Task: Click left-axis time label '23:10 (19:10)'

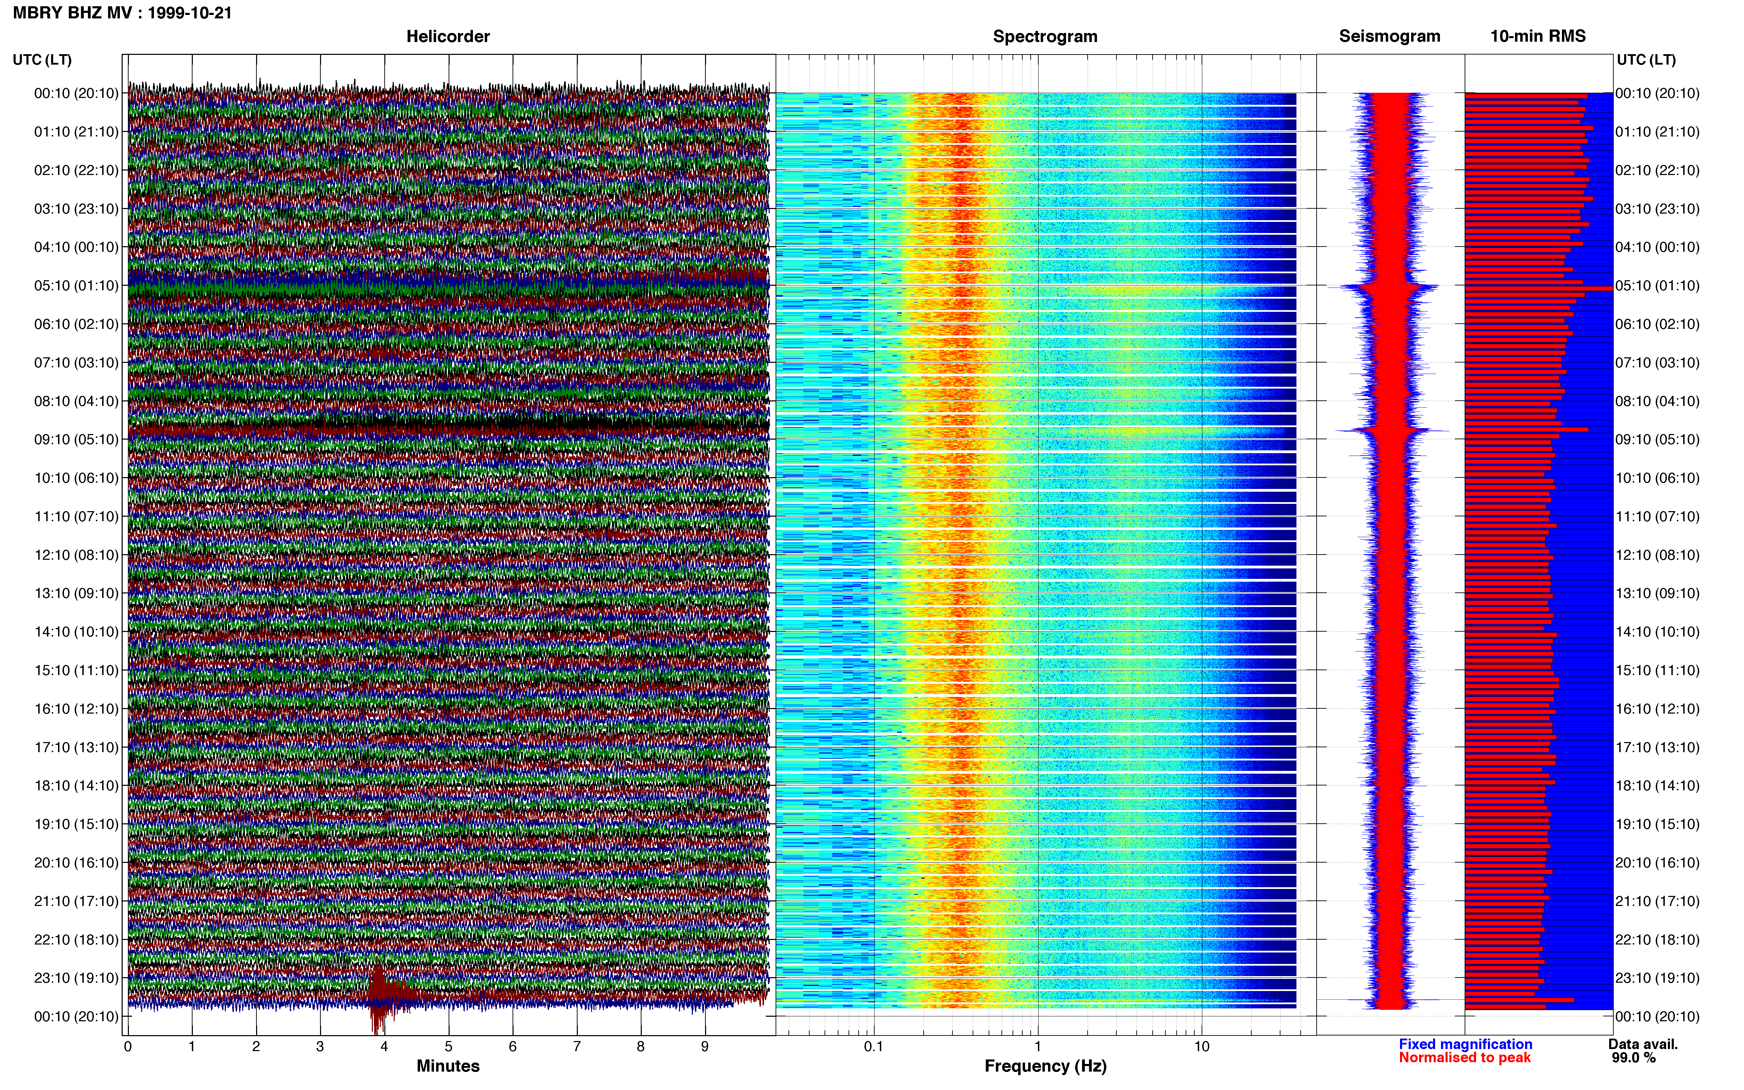Action: [76, 978]
